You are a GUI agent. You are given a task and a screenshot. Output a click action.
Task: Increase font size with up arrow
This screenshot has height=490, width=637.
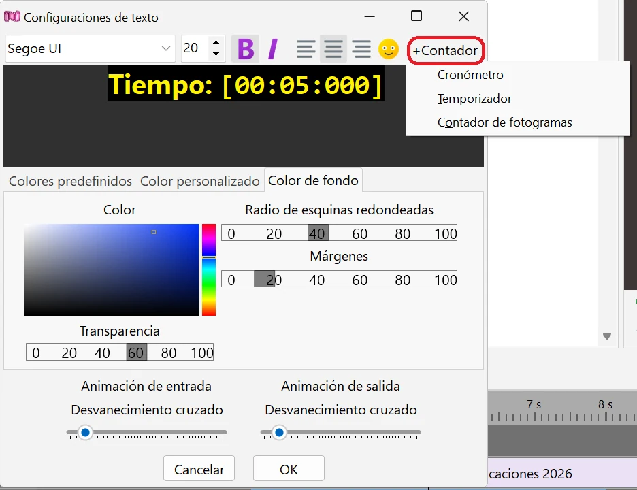point(216,42)
